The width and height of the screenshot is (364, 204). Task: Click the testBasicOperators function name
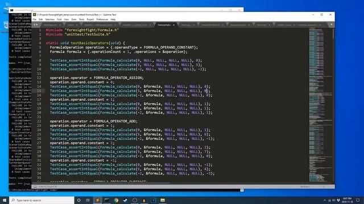point(89,43)
